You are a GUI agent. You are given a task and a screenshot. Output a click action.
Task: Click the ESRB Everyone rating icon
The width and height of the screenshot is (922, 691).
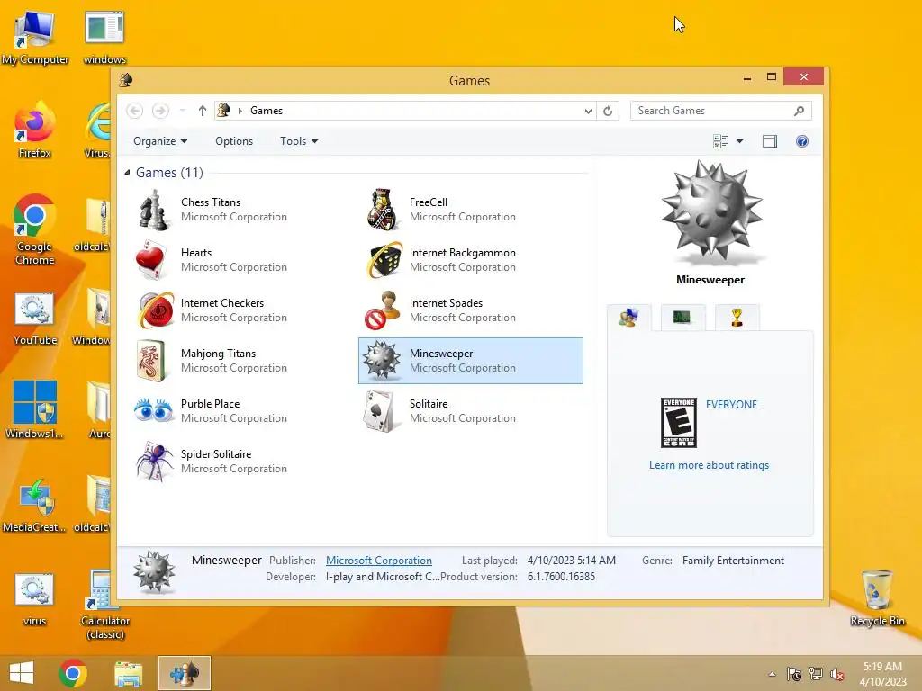(x=679, y=423)
